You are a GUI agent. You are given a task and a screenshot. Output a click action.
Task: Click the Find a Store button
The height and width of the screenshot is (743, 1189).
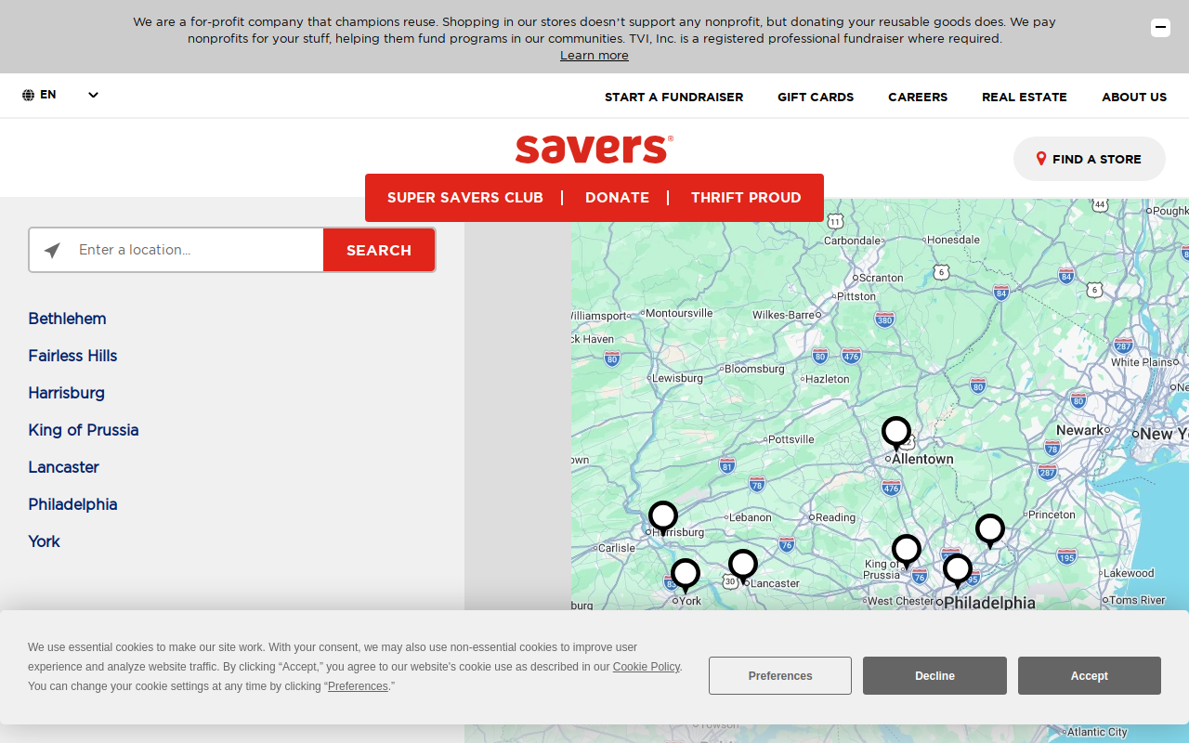(x=1090, y=159)
